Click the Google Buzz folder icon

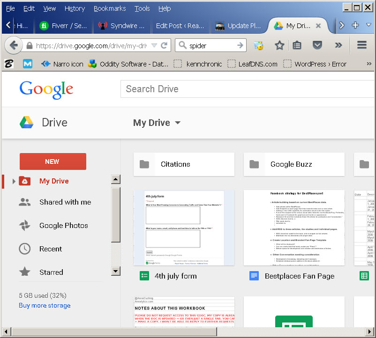click(254, 164)
